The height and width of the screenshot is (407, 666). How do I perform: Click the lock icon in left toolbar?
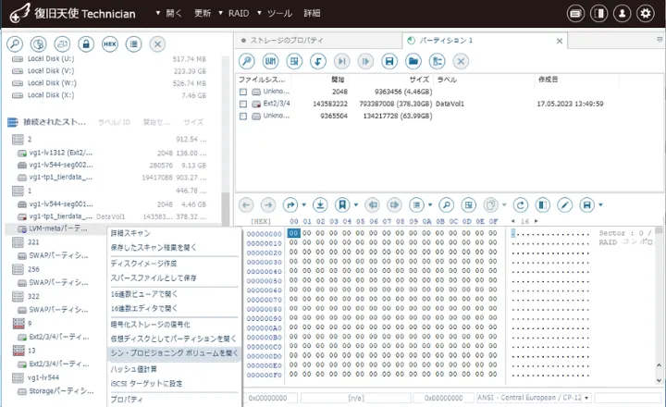(86, 43)
